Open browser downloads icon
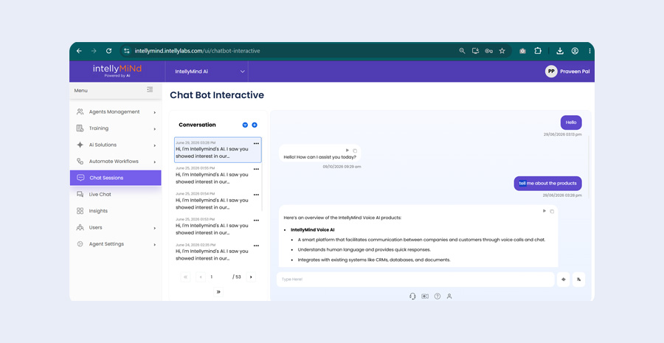664x343 pixels. (560, 51)
